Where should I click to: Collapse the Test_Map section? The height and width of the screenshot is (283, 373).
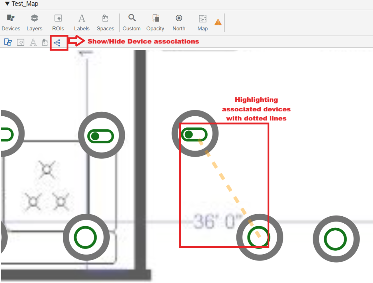[x=7, y=4]
